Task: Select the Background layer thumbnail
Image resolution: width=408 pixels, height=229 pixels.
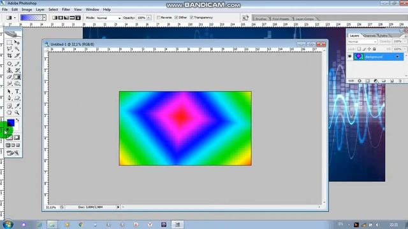Action: click(358, 57)
